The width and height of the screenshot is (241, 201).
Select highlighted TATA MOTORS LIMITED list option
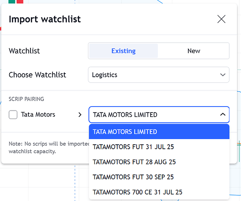pyautogui.click(x=159, y=131)
